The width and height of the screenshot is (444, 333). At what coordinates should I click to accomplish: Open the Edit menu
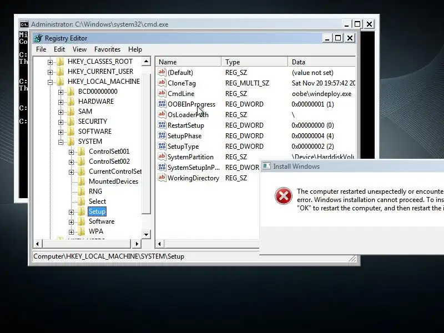click(59, 49)
